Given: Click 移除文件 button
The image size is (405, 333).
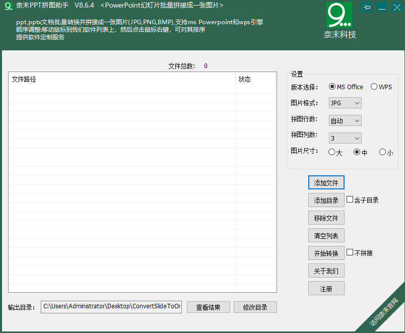Looking at the screenshot, I should click(x=326, y=218).
